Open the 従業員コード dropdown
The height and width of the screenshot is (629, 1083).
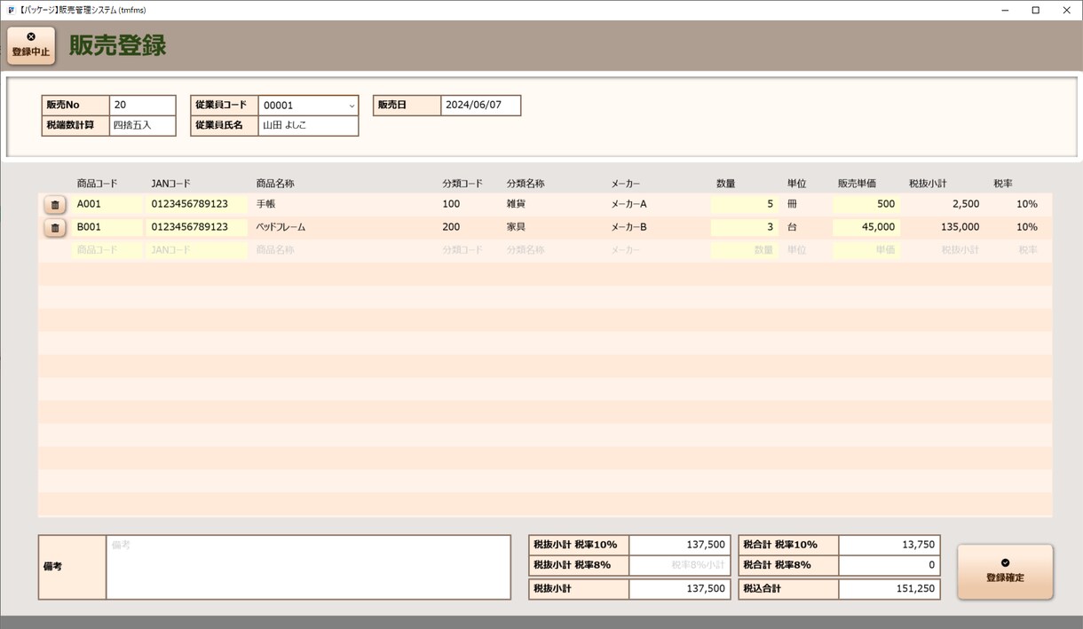(352, 106)
